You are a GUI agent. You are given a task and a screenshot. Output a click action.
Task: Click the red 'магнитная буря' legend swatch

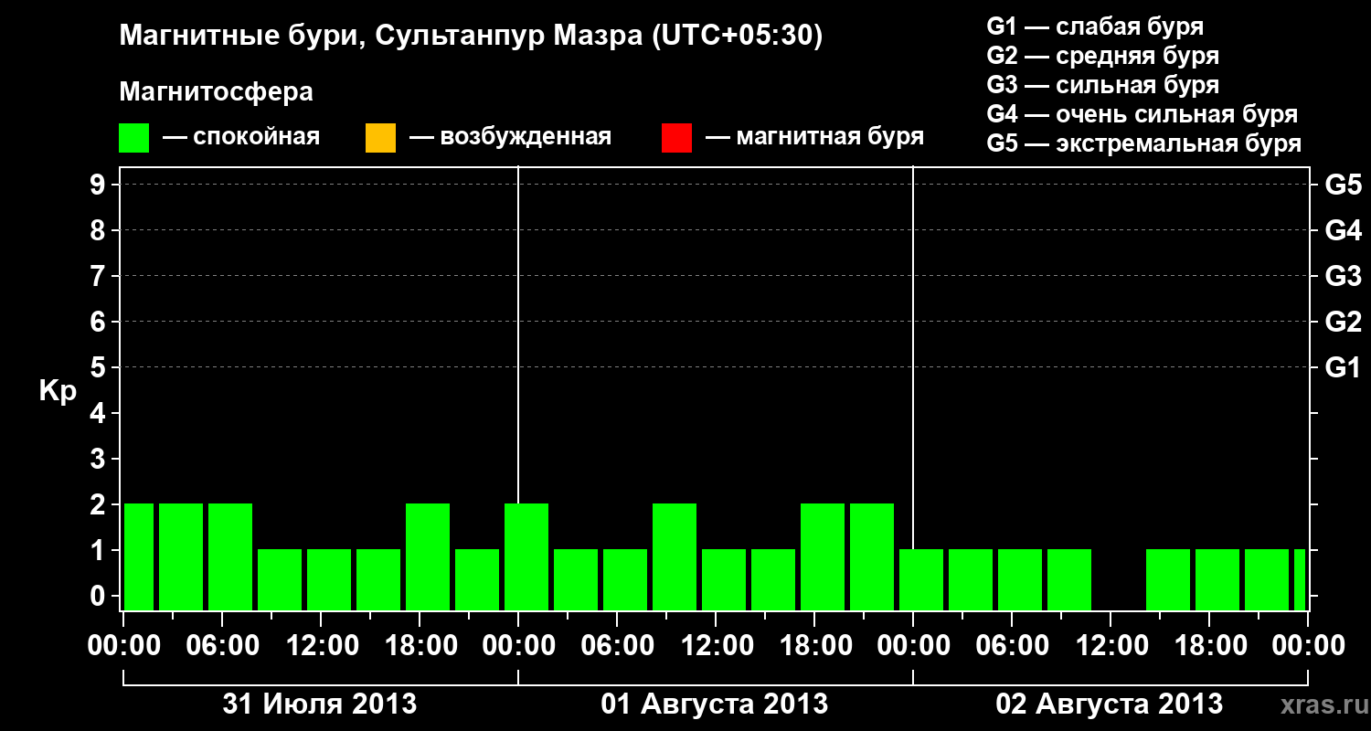tap(676, 138)
